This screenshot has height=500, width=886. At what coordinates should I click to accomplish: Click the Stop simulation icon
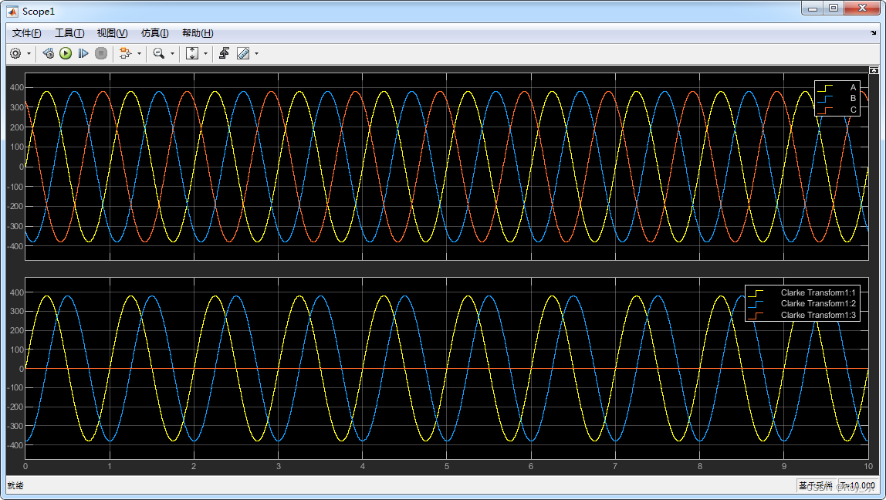click(x=102, y=53)
